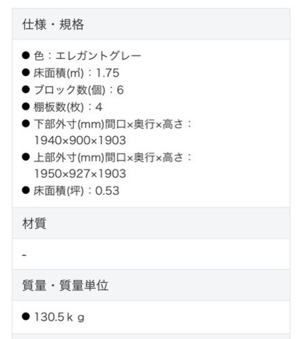Click the bullet beside ブロック数 entry
Viewport: 303px width, 339px height.
tap(26, 89)
